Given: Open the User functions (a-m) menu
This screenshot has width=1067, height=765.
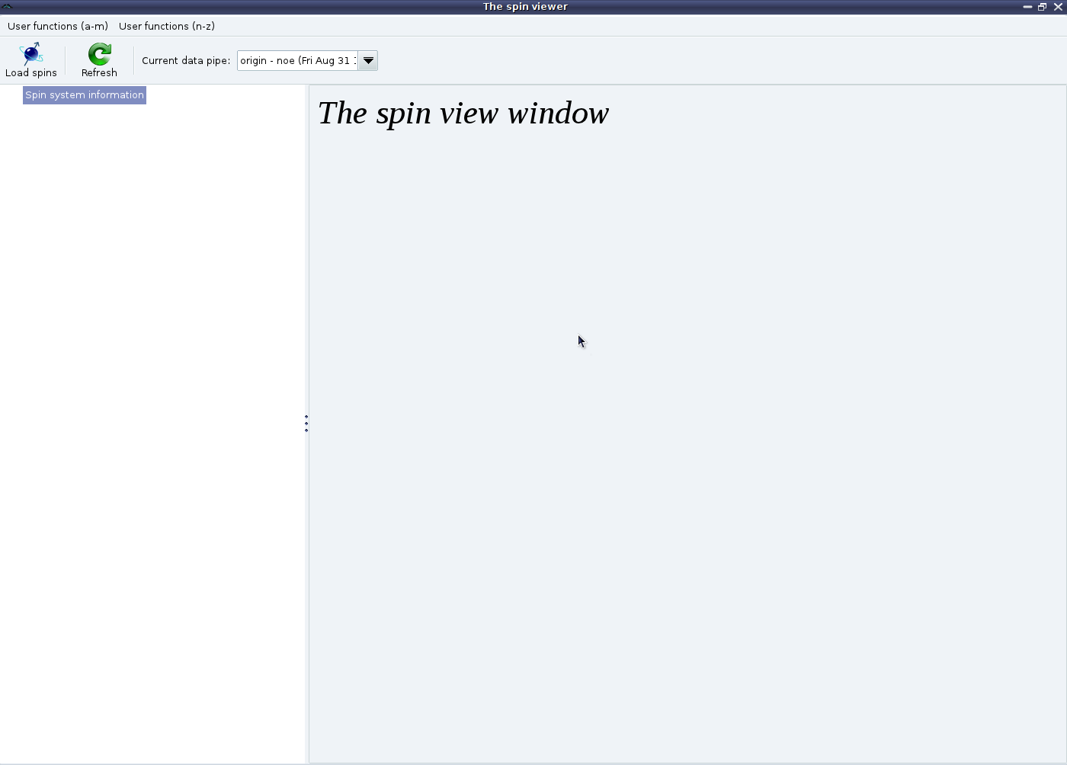Looking at the screenshot, I should point(58,26).
